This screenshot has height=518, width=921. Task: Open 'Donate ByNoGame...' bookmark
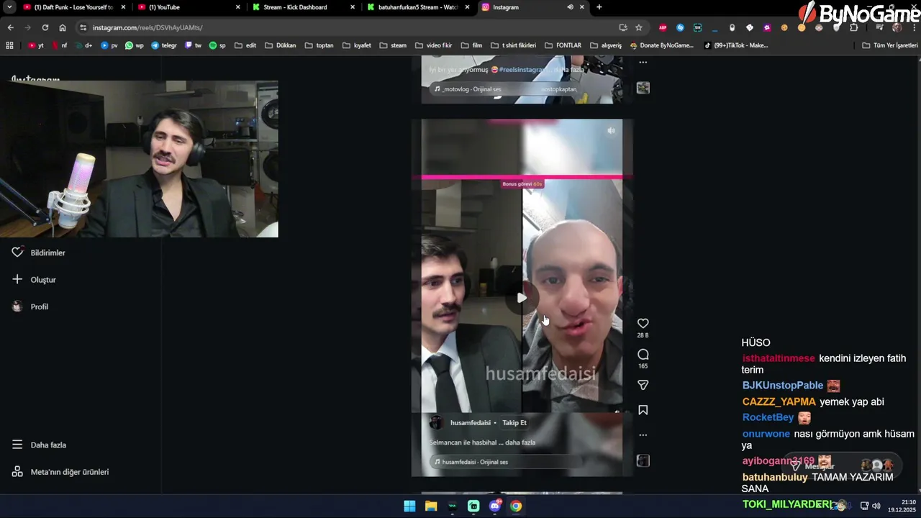[662, 45]
